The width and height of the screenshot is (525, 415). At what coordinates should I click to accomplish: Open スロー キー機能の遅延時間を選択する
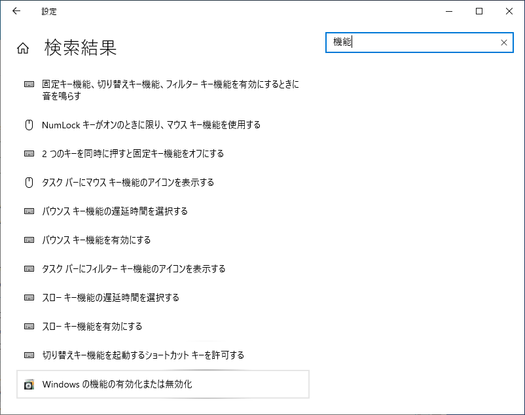click(x=111, y=298)
